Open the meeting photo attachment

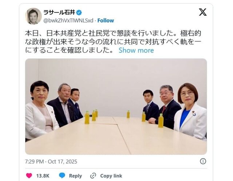[x=116, y=107]
